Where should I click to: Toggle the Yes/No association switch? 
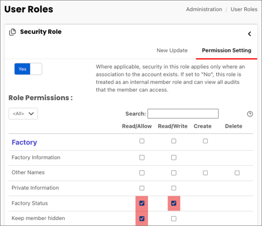tap(28, 69)
